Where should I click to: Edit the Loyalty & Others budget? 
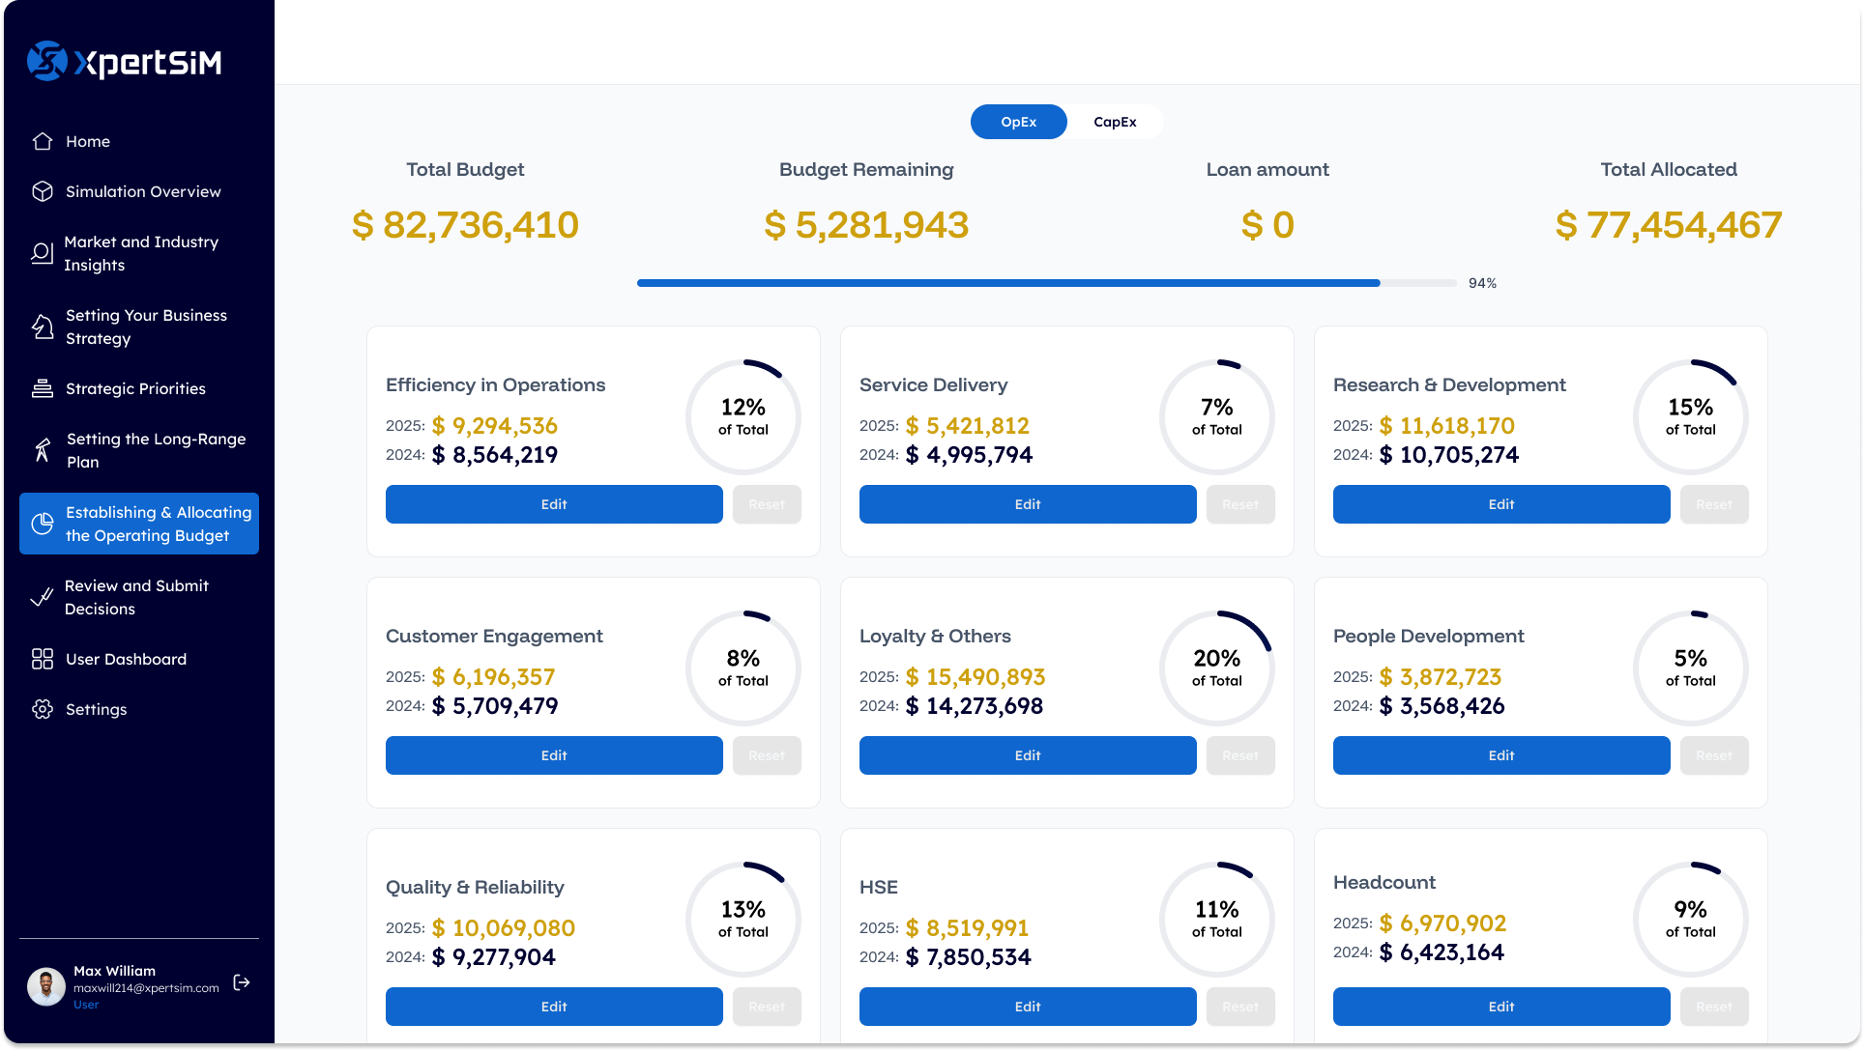(x=1028, y=755)
